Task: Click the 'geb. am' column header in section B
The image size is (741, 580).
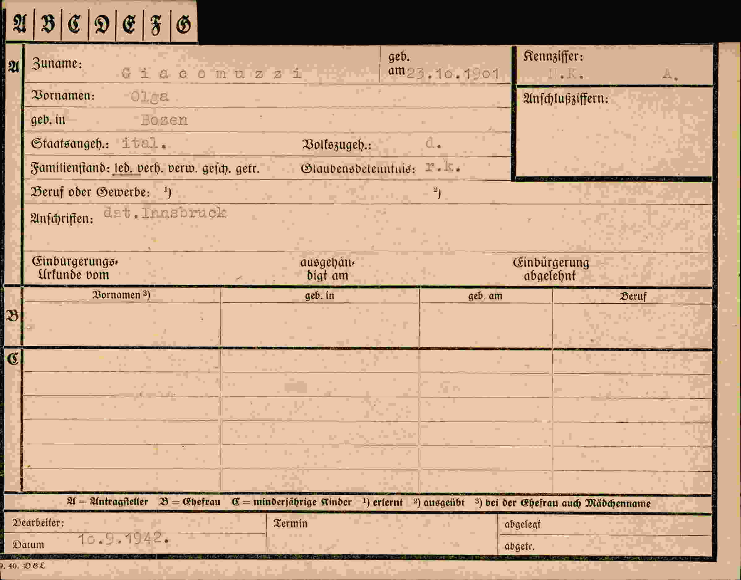Action: (x=485, y=296)
